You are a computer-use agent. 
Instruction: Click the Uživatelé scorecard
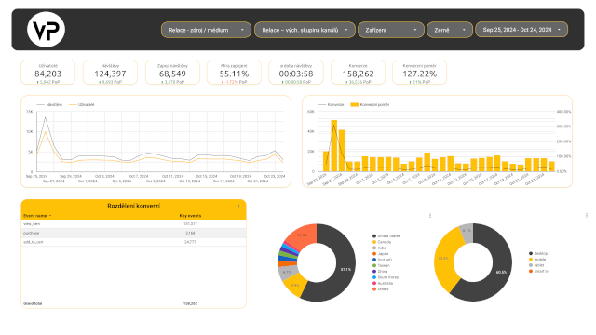pos(47,73)
